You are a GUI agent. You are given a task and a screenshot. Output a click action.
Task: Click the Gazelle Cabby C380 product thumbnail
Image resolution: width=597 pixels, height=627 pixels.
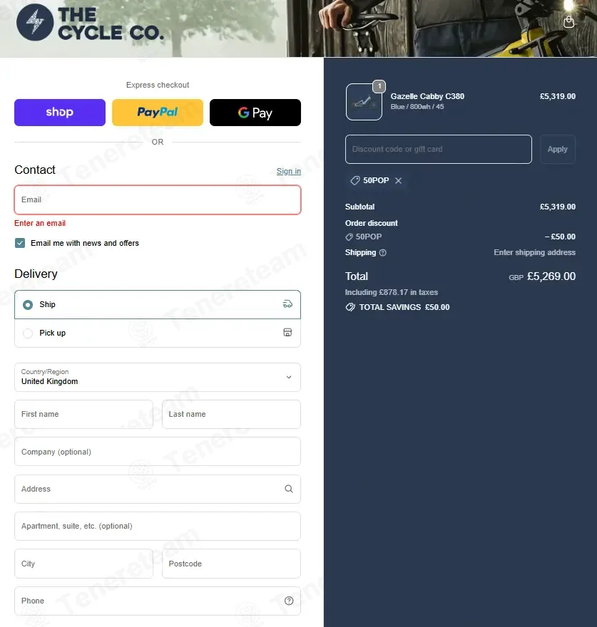tap(364, 102)
